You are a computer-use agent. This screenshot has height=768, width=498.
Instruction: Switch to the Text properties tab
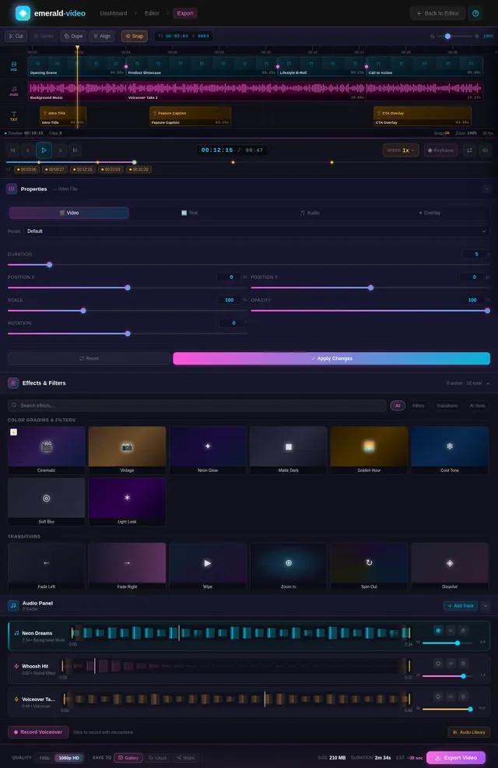tap(189, 213)
